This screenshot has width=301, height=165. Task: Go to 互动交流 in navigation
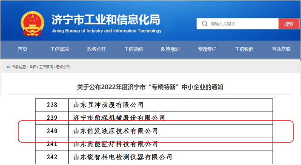281,49
